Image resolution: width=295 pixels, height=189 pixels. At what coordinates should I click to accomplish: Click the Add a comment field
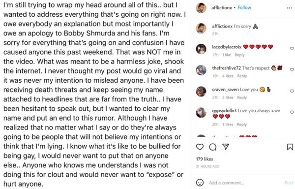pyautogui.click(x=244, y=183)
